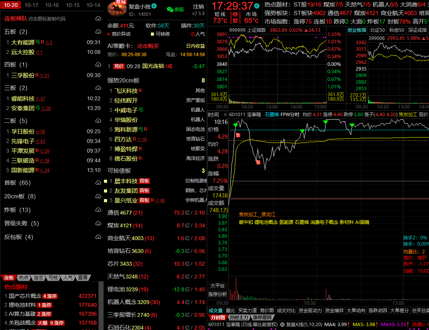Viewport: 429px width, 330px height.
Task: Click the cloud icon in 连板梯队 header
Action: coord(98,19)
